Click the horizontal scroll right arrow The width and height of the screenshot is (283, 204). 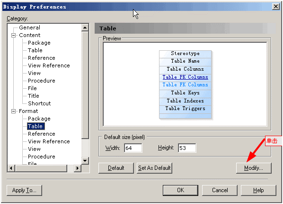[78, 168]
